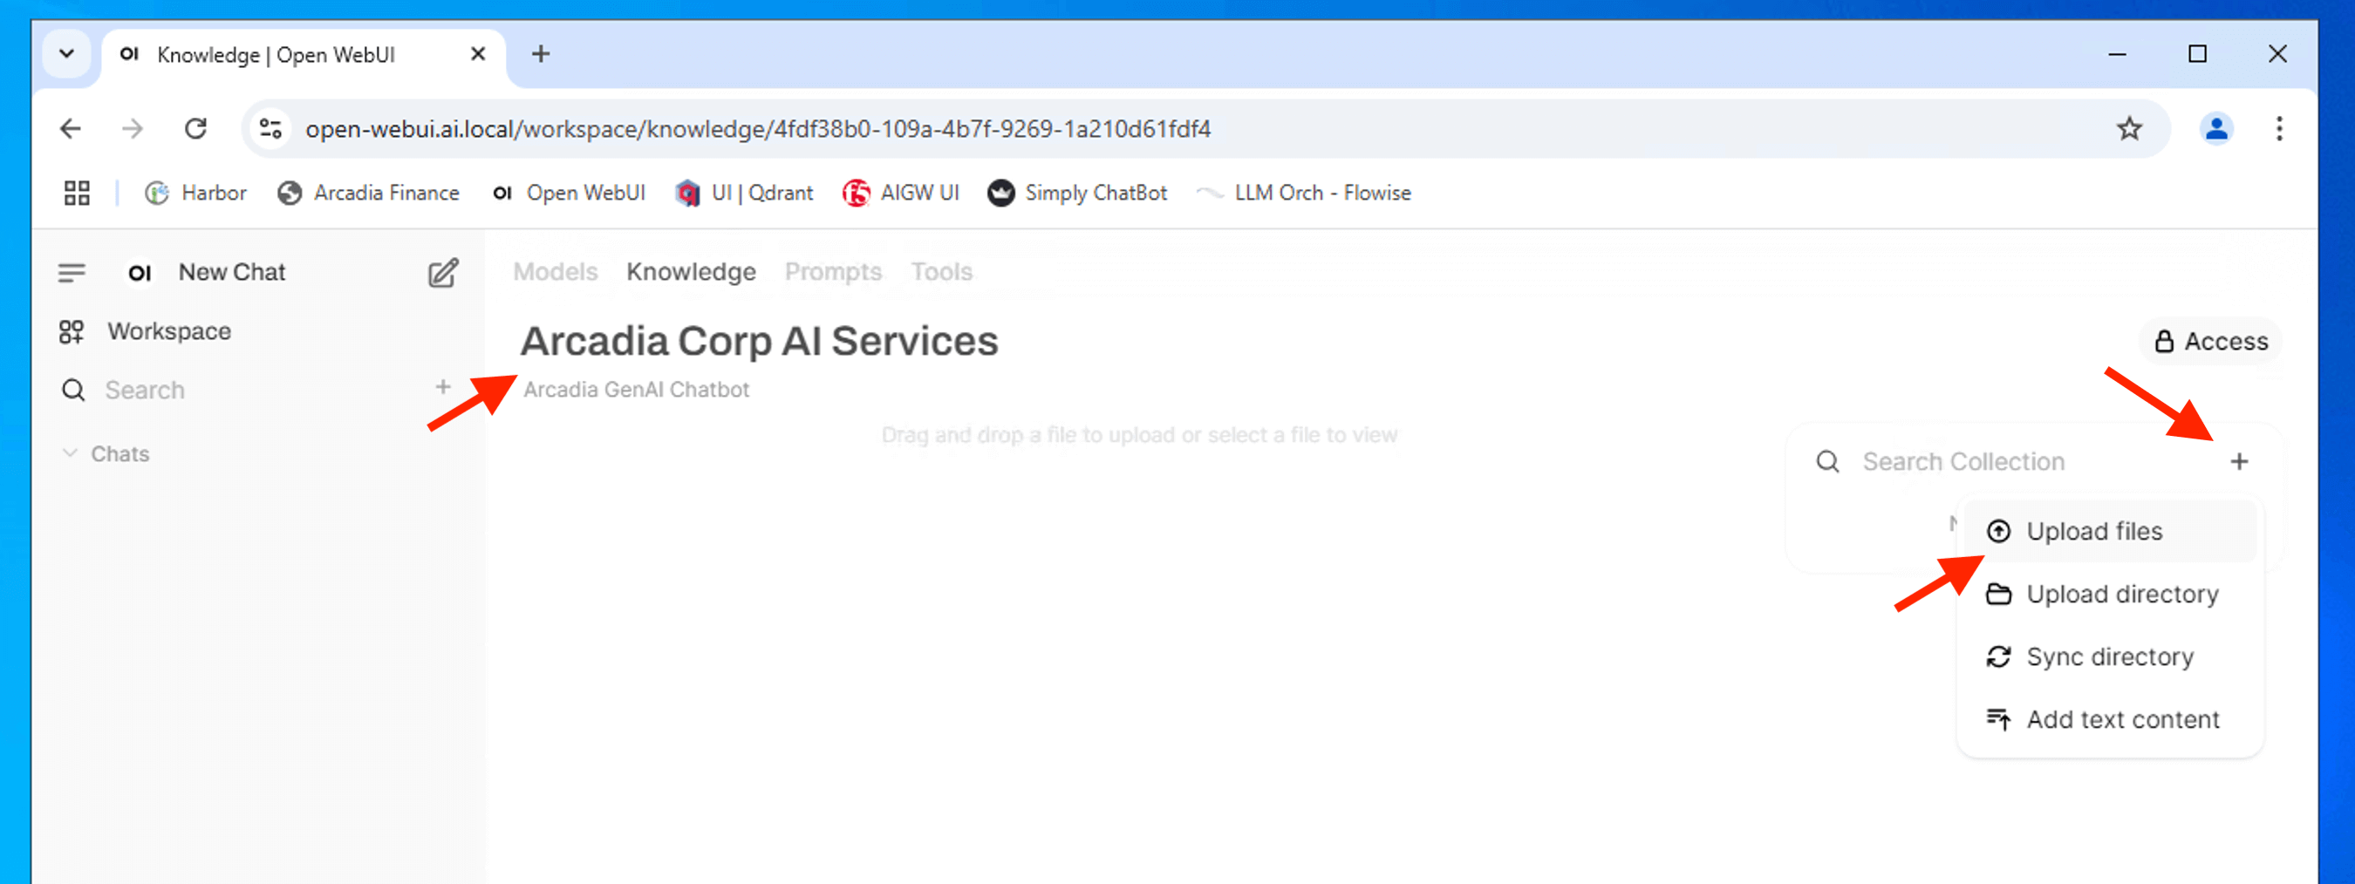Select Sync directory menu option

coord(2109,656)
